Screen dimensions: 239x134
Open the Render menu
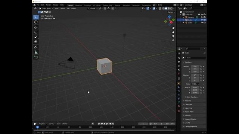pos(48,5)
